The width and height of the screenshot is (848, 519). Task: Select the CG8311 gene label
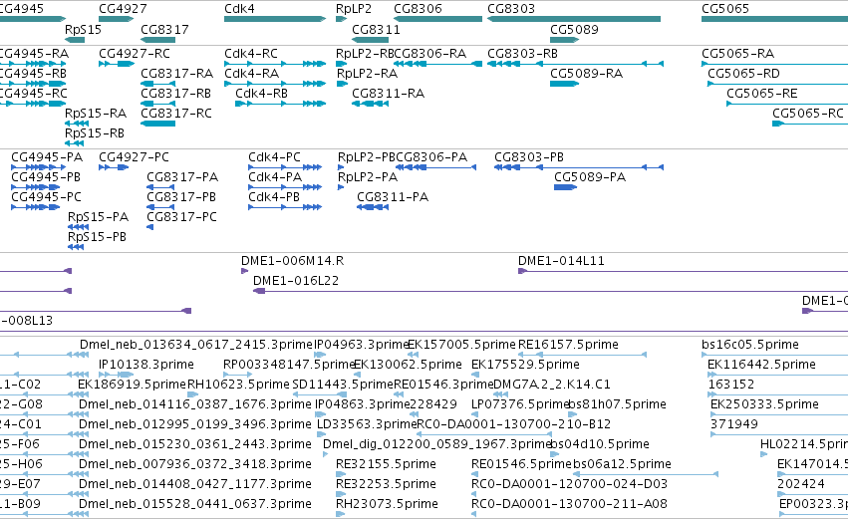click(x=376, y=29)
